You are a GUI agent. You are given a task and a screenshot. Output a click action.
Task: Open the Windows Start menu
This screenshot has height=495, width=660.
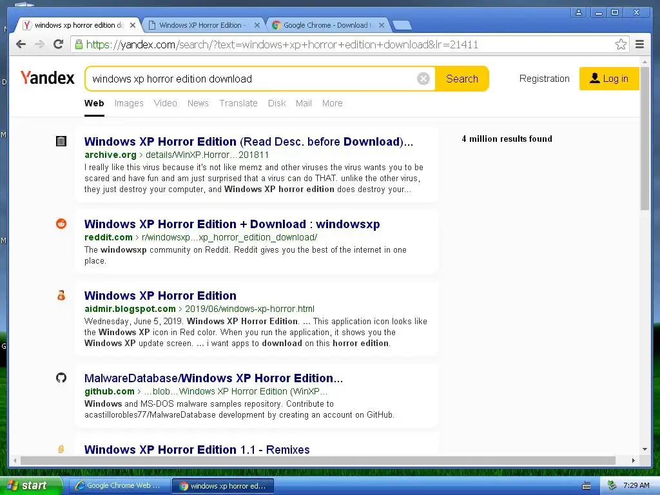click(30, 486)
